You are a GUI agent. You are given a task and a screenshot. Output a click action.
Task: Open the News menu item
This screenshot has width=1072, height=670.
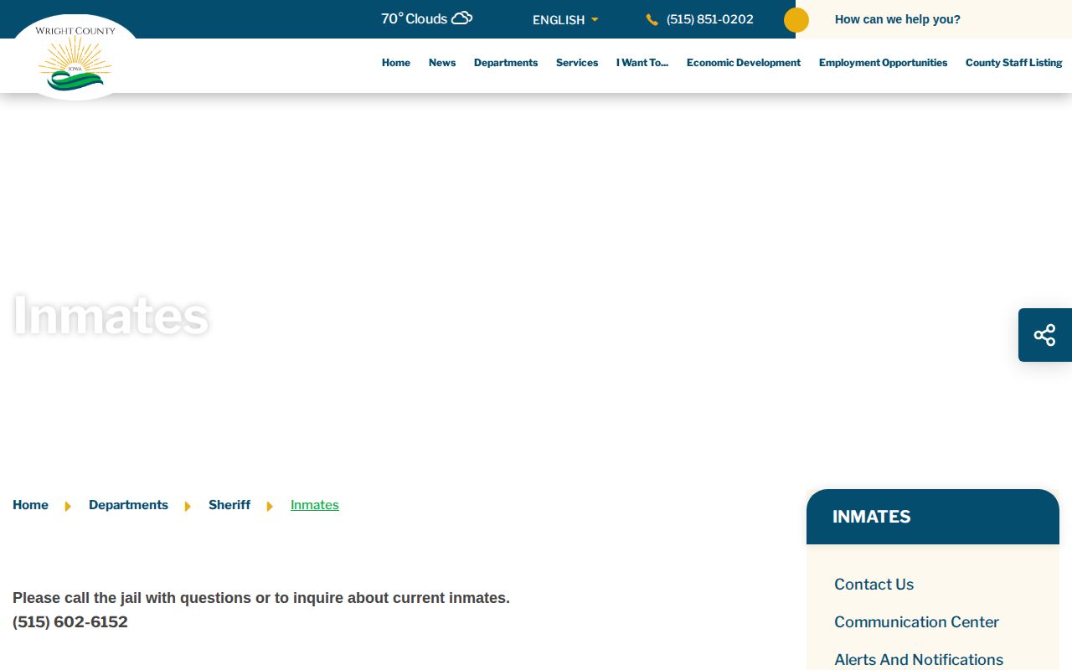[442, 63]
